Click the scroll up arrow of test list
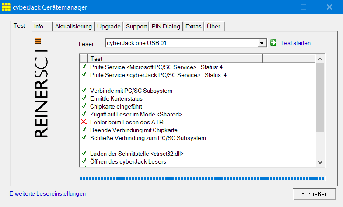The height and width of the screenshot is (207, 343). [320, 59]
